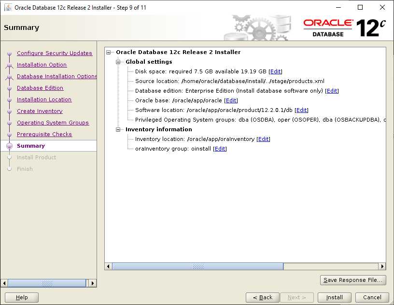
Task: Click steps sidebar scroll-left arrow
Action: [4, 283]
